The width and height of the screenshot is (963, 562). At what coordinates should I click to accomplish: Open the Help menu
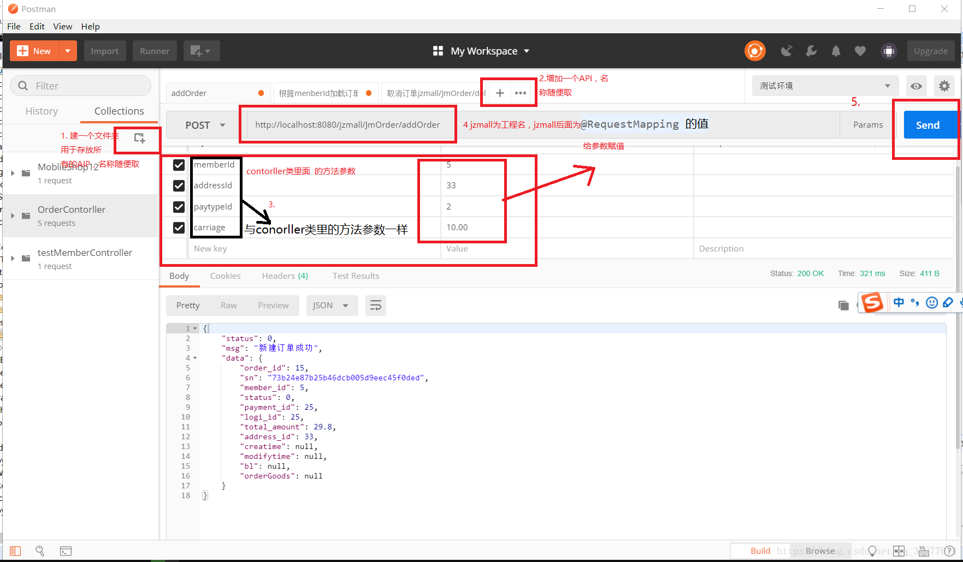tap(91, 26)
